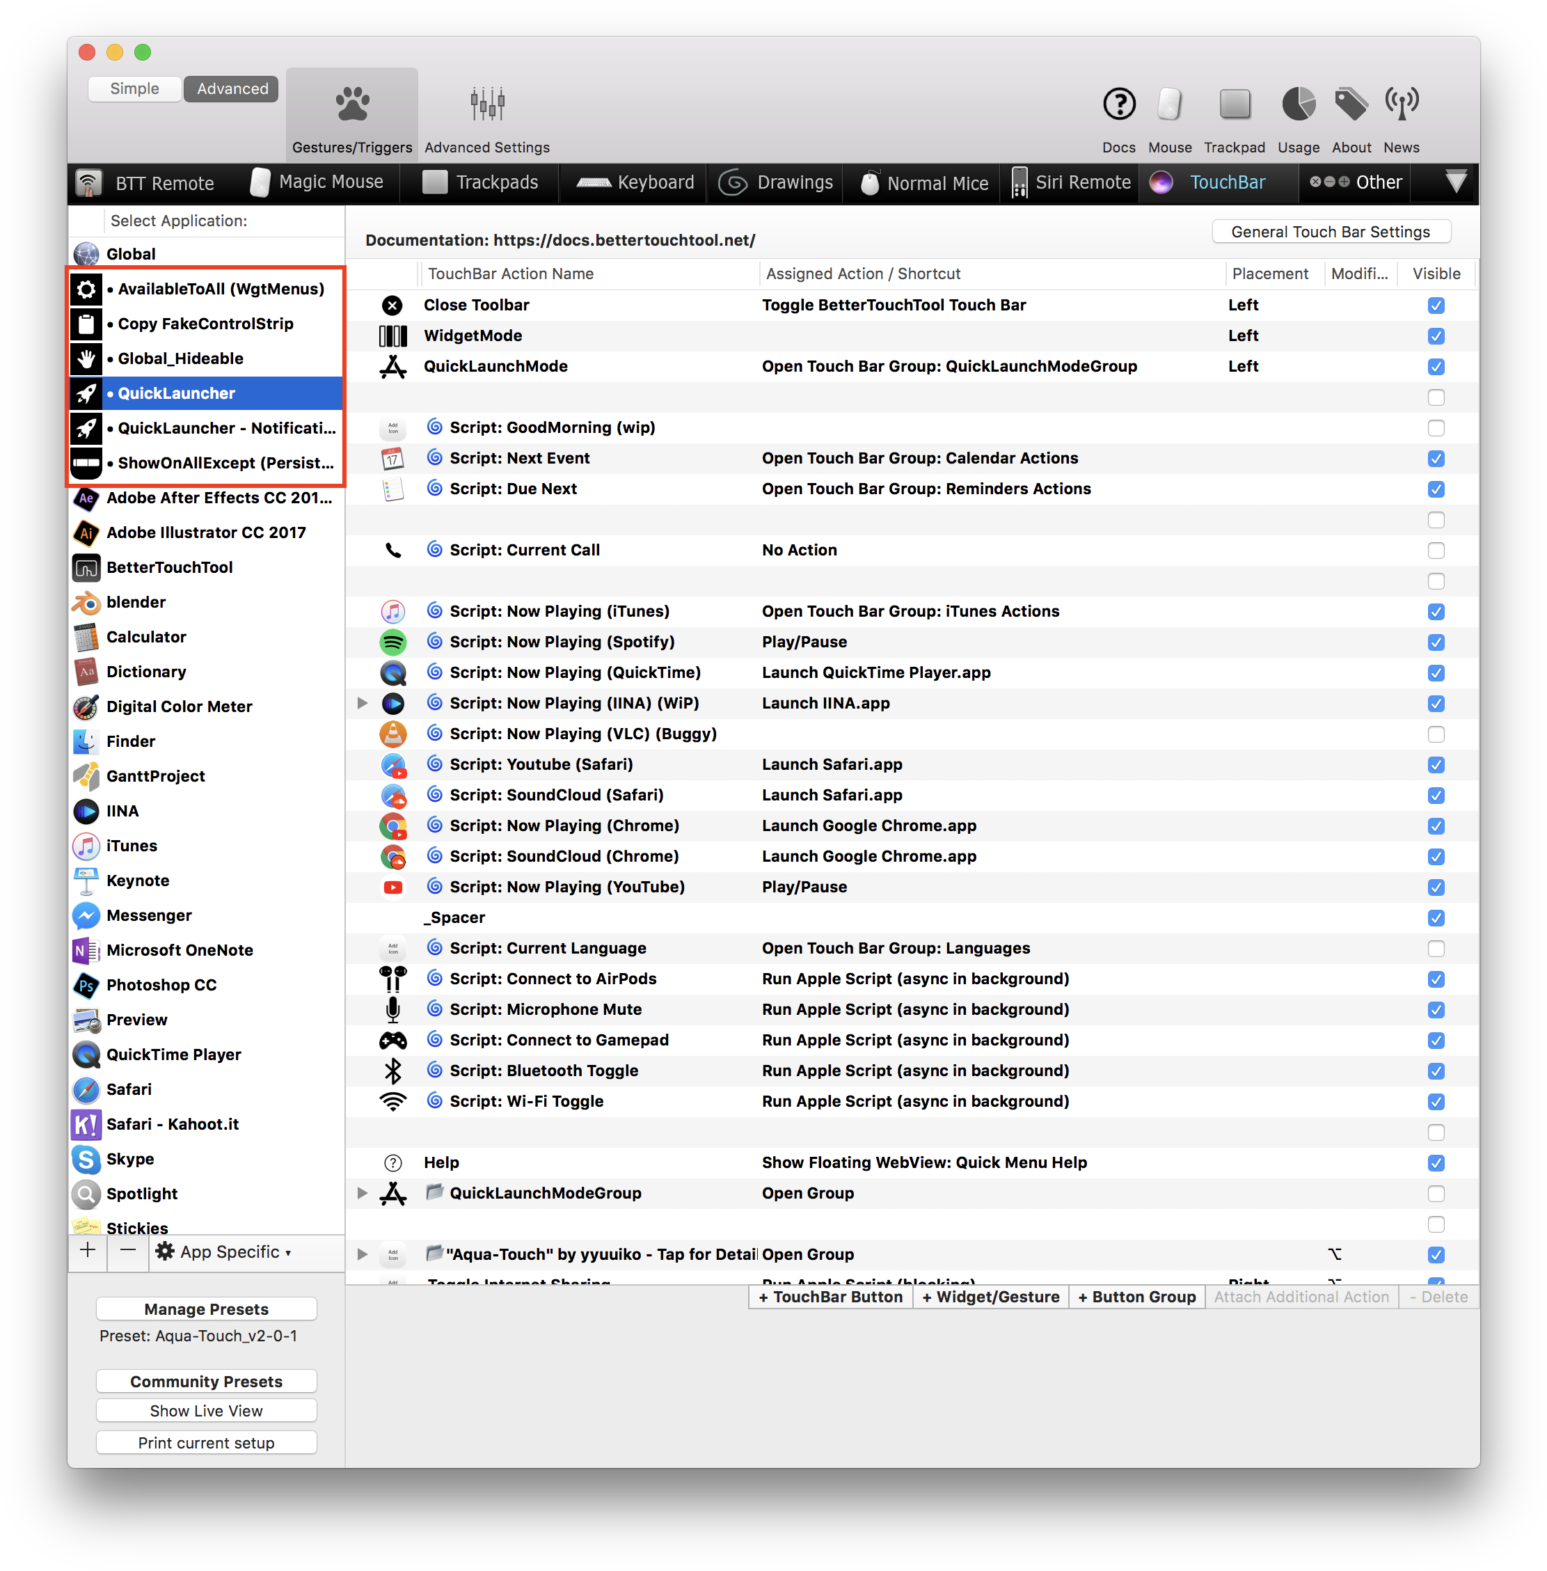
Task: Open the App Specific gear dropdown
Action: [223, 1252]
